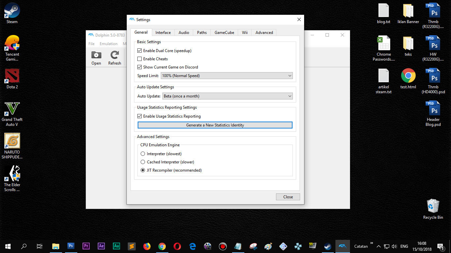Open the volume control speaker icon
The image size is (451, 253).
tap(395, 246)
